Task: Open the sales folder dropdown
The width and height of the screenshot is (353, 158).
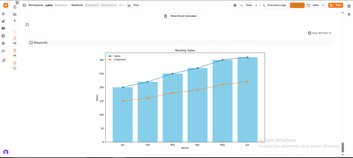Action: pos(316,5)
